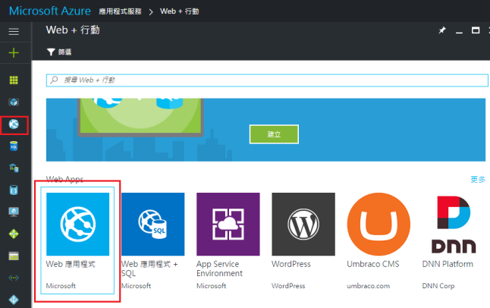Click the DNN Corp publisher text
The height and width of the screenshot is (308, 490).
438,286
